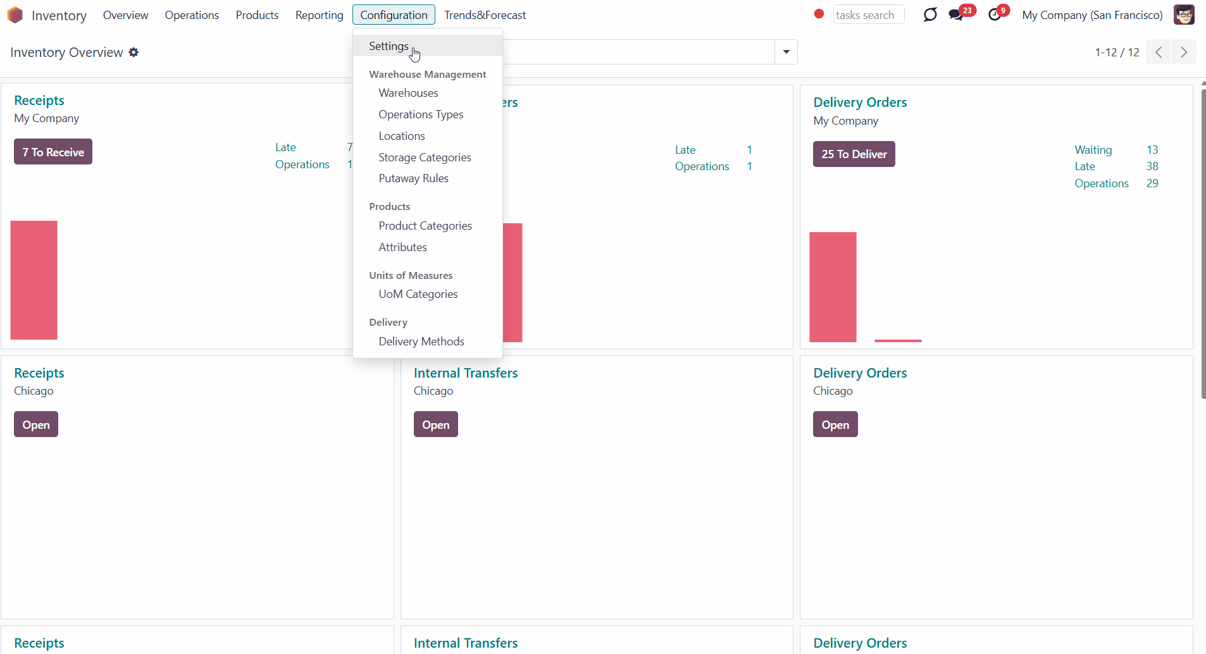Click Late link on My Company Internal Transfers

(x=685, y=150)
